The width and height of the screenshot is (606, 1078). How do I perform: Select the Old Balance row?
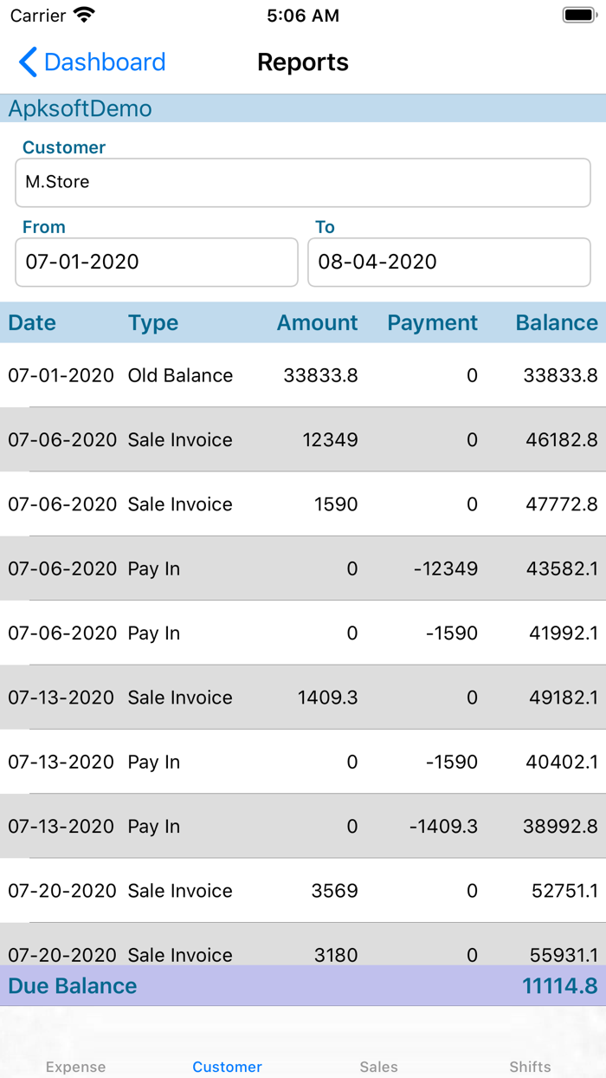pyautogui.click(x=303, y=375)
